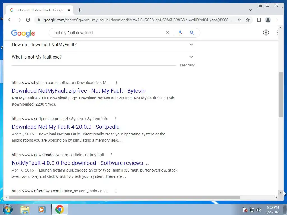Open 'NotMyFault 4.0.0.0 free download' link
Viewport: 287px width, 215px height.
point(80,163)
